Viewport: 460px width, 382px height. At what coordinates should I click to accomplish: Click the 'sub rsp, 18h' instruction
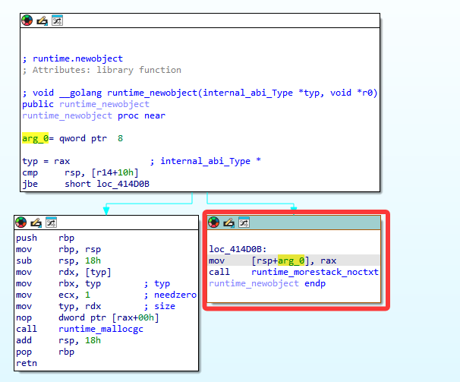click(58, 260)
